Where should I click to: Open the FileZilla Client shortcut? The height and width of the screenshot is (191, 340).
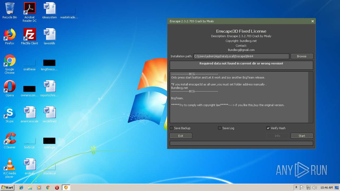(x=29, y=37)
